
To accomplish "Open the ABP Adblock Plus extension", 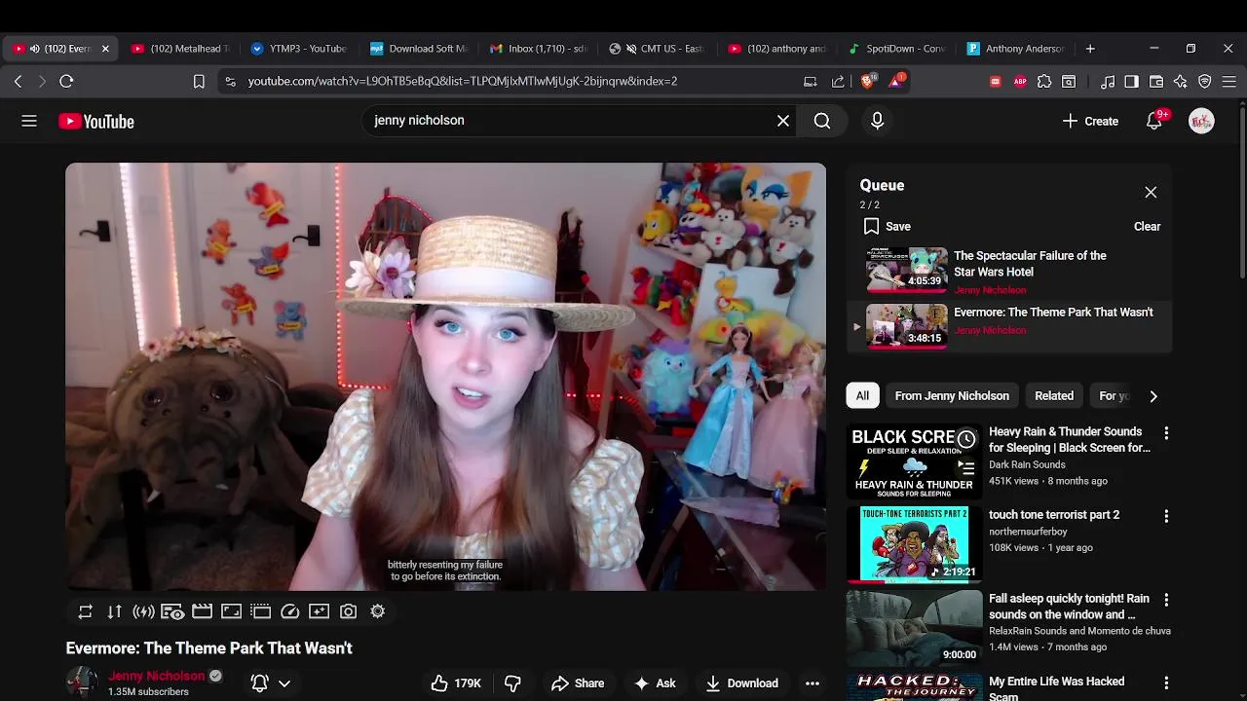I will [x=1020, y=82].
